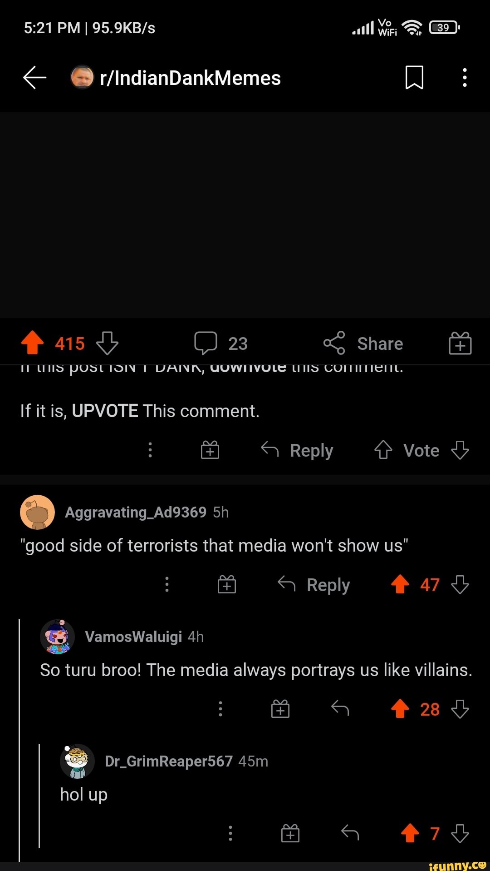Open options menu for VamosWaluigi's comment

(x=220, y=709)
